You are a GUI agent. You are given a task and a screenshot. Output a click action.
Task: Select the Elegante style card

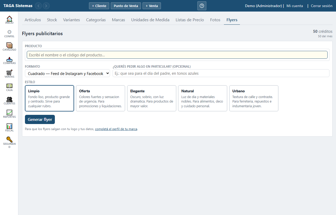pos(152,98)
